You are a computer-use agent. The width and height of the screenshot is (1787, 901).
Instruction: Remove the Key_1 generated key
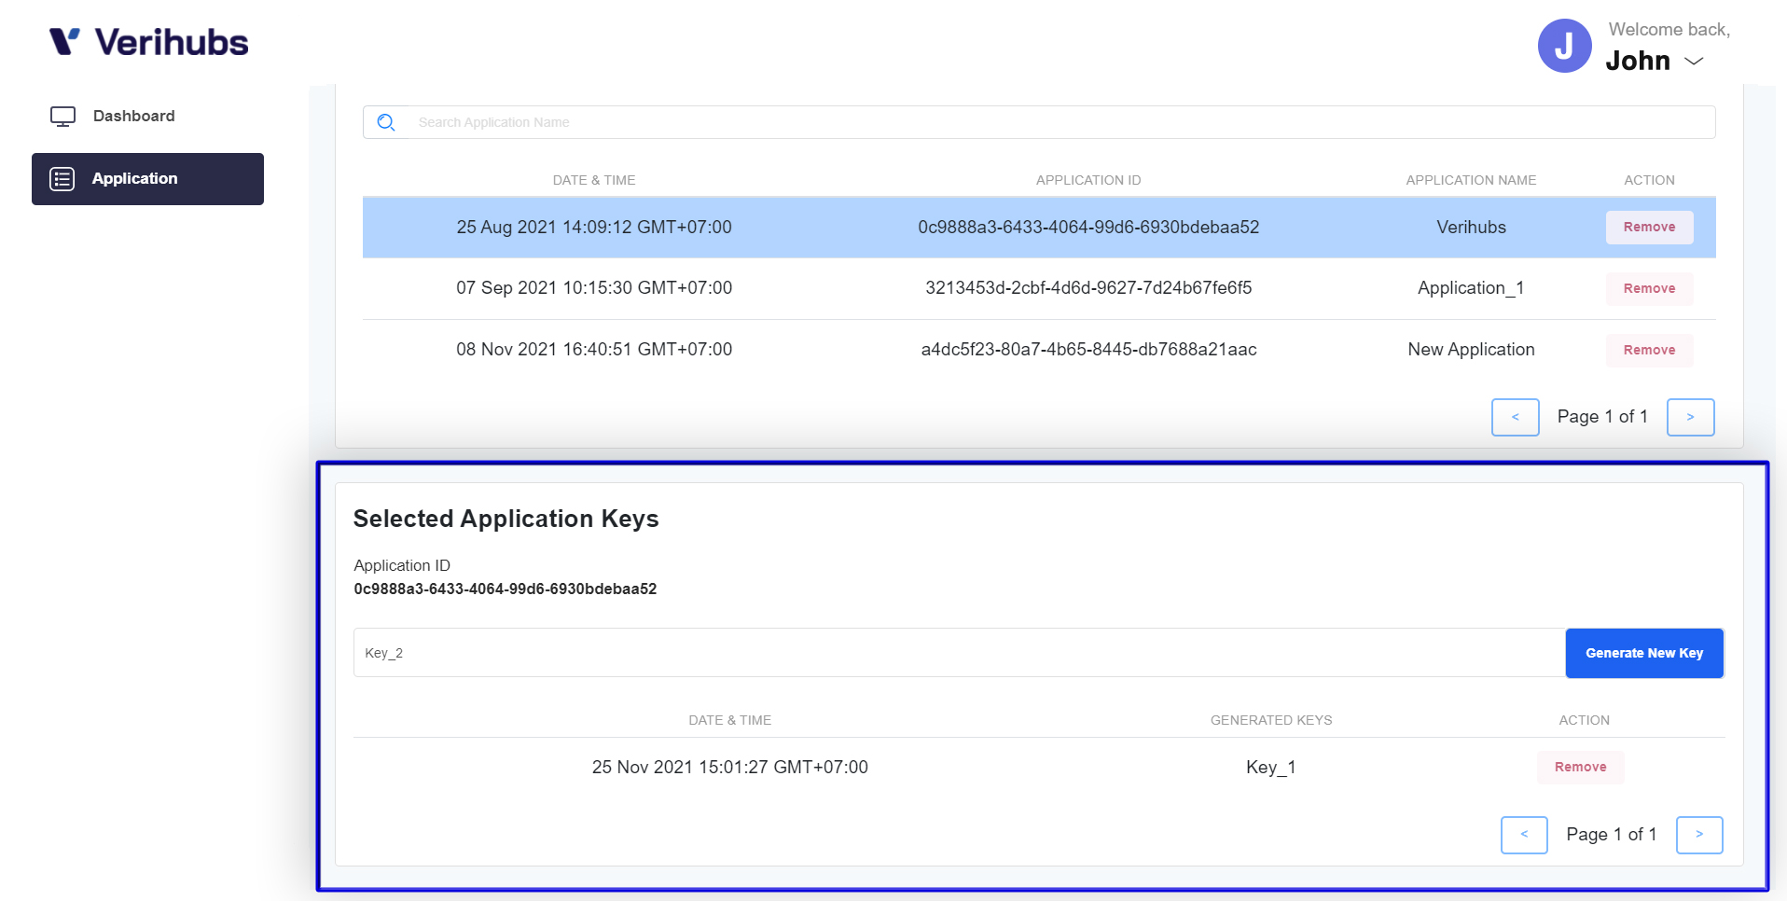1580,768
